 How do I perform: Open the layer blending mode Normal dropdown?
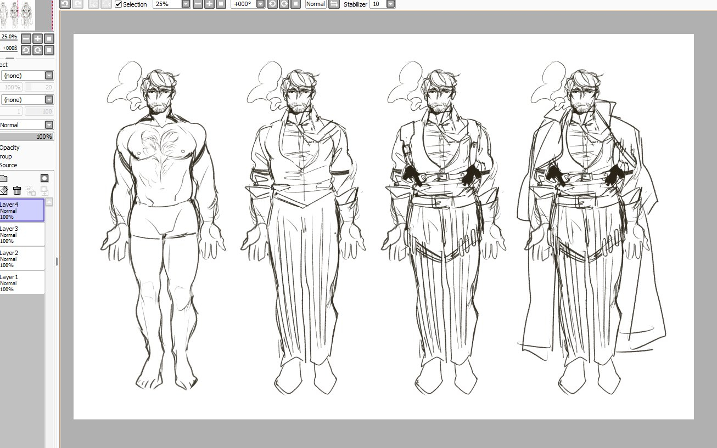coord(49,125)
